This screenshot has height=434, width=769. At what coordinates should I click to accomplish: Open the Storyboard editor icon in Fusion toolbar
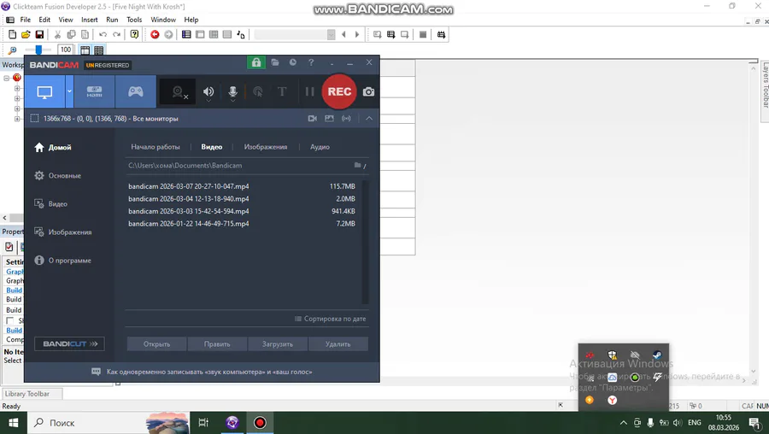186,34
